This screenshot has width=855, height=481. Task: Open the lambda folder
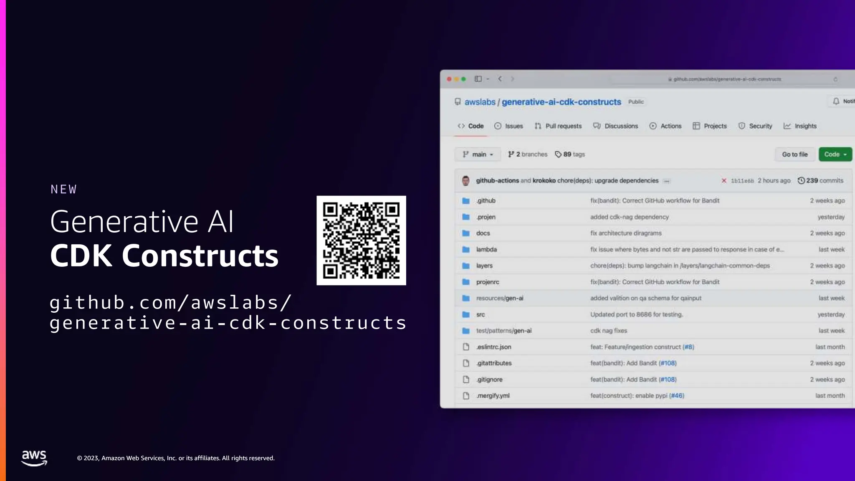coord(486,249)
